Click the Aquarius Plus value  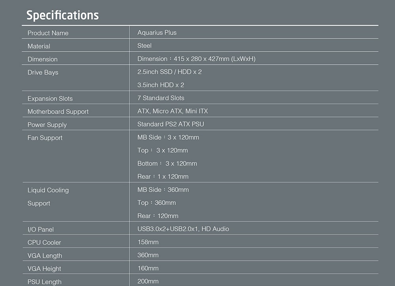coord(157,33)
